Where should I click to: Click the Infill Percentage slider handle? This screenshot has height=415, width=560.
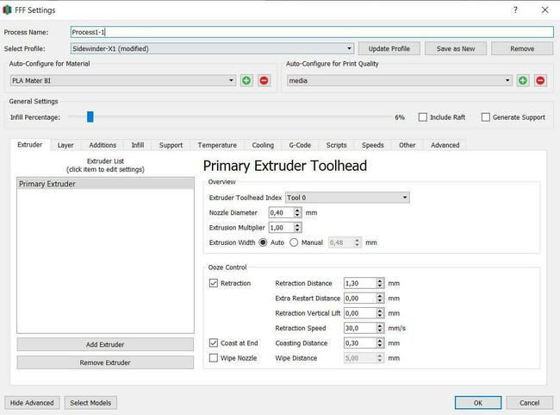point(90,117)
